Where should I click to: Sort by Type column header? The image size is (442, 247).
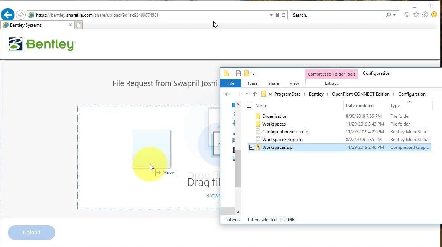point(395,106)
